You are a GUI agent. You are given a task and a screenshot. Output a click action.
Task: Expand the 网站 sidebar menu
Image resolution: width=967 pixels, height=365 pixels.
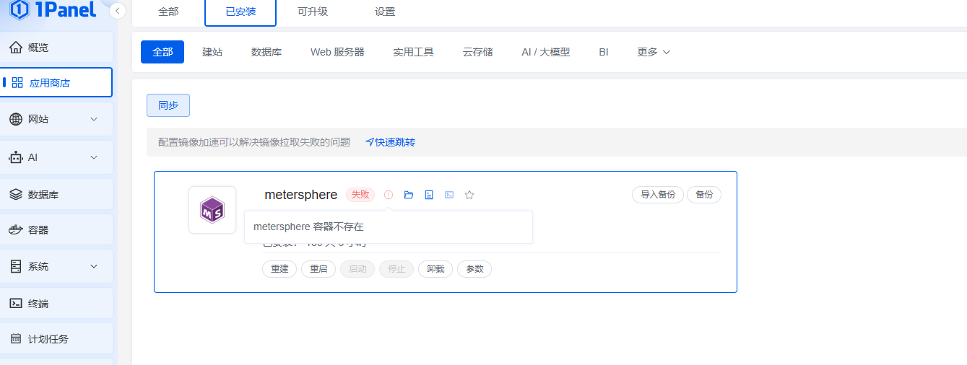57,119
